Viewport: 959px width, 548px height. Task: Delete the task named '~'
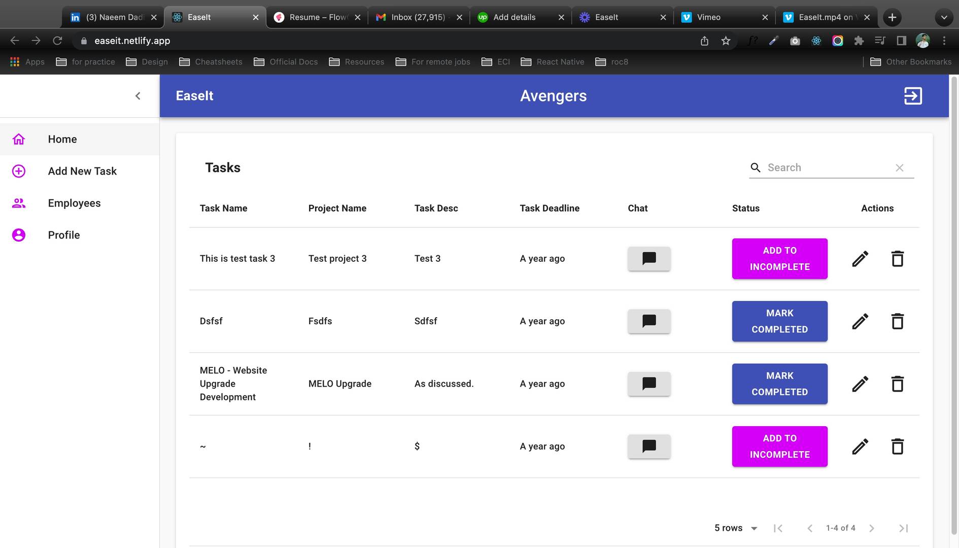coord(897,447)
